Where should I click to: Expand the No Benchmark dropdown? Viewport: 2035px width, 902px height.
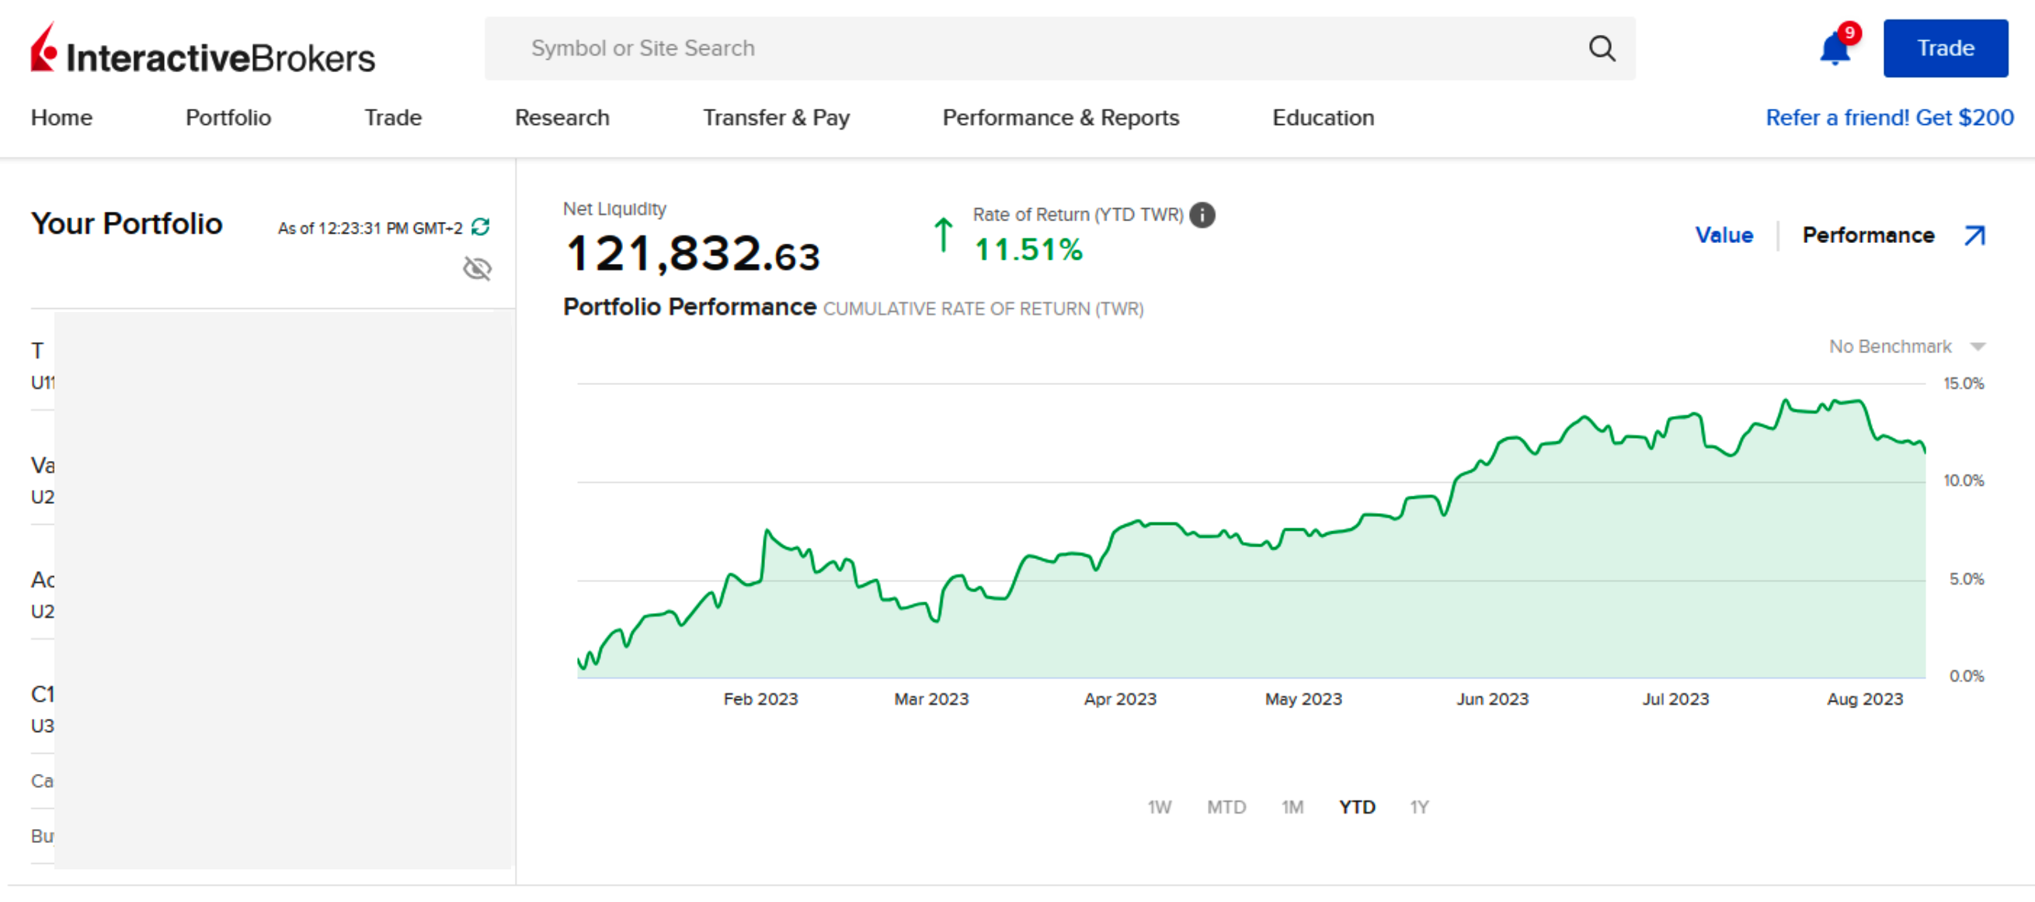1907,347
